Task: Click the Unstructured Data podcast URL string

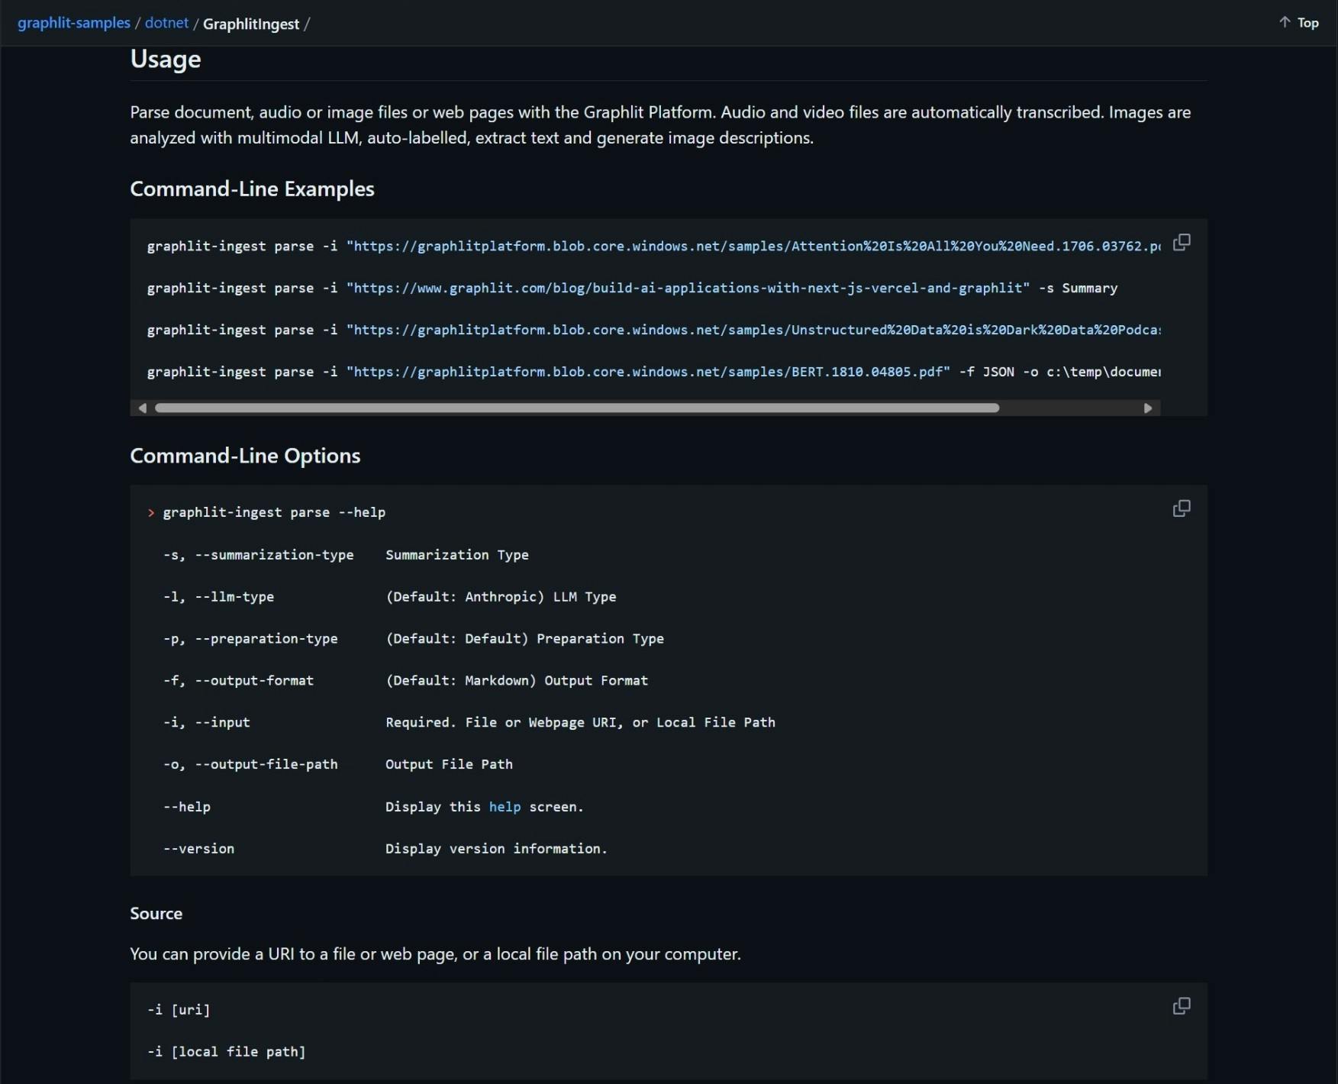Action: pyautogui.click(x=753, y=330)
